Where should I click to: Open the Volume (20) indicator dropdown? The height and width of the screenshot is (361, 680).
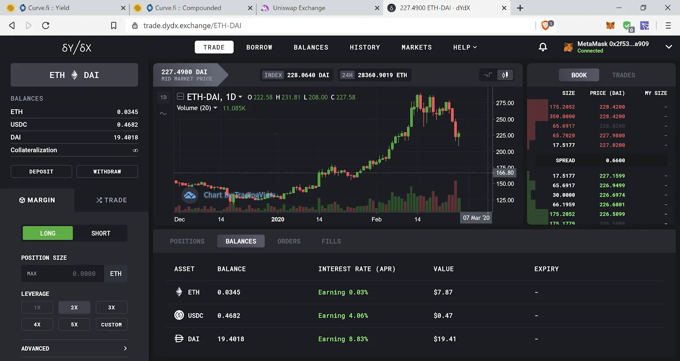tap(215, 108)
